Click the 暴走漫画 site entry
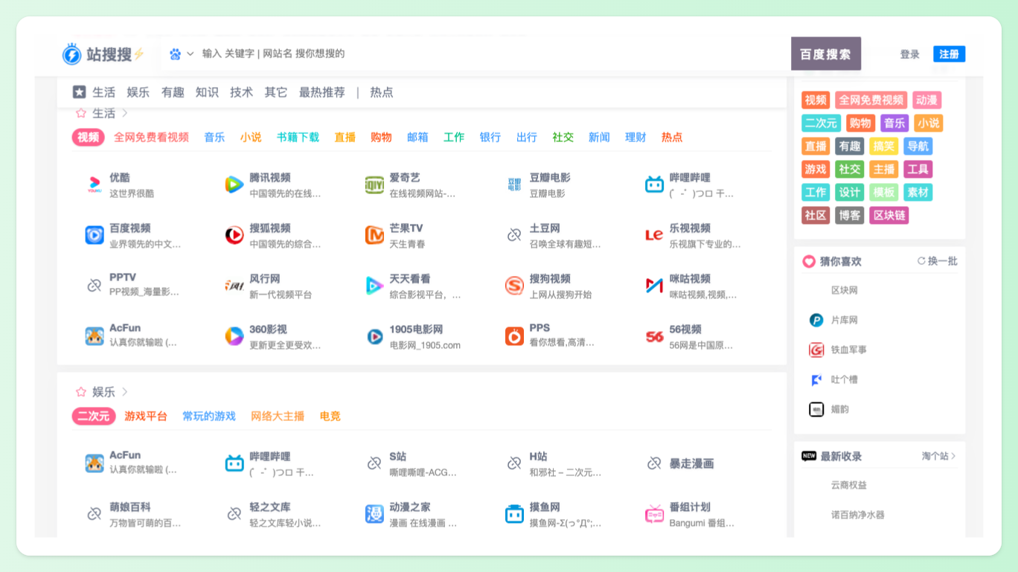 pos(681,463)
